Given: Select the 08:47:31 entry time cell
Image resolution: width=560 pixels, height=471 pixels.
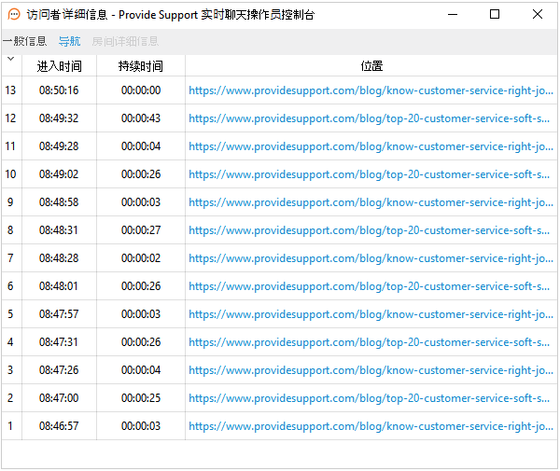Looking at the screenshot, I should pos(59,342).
